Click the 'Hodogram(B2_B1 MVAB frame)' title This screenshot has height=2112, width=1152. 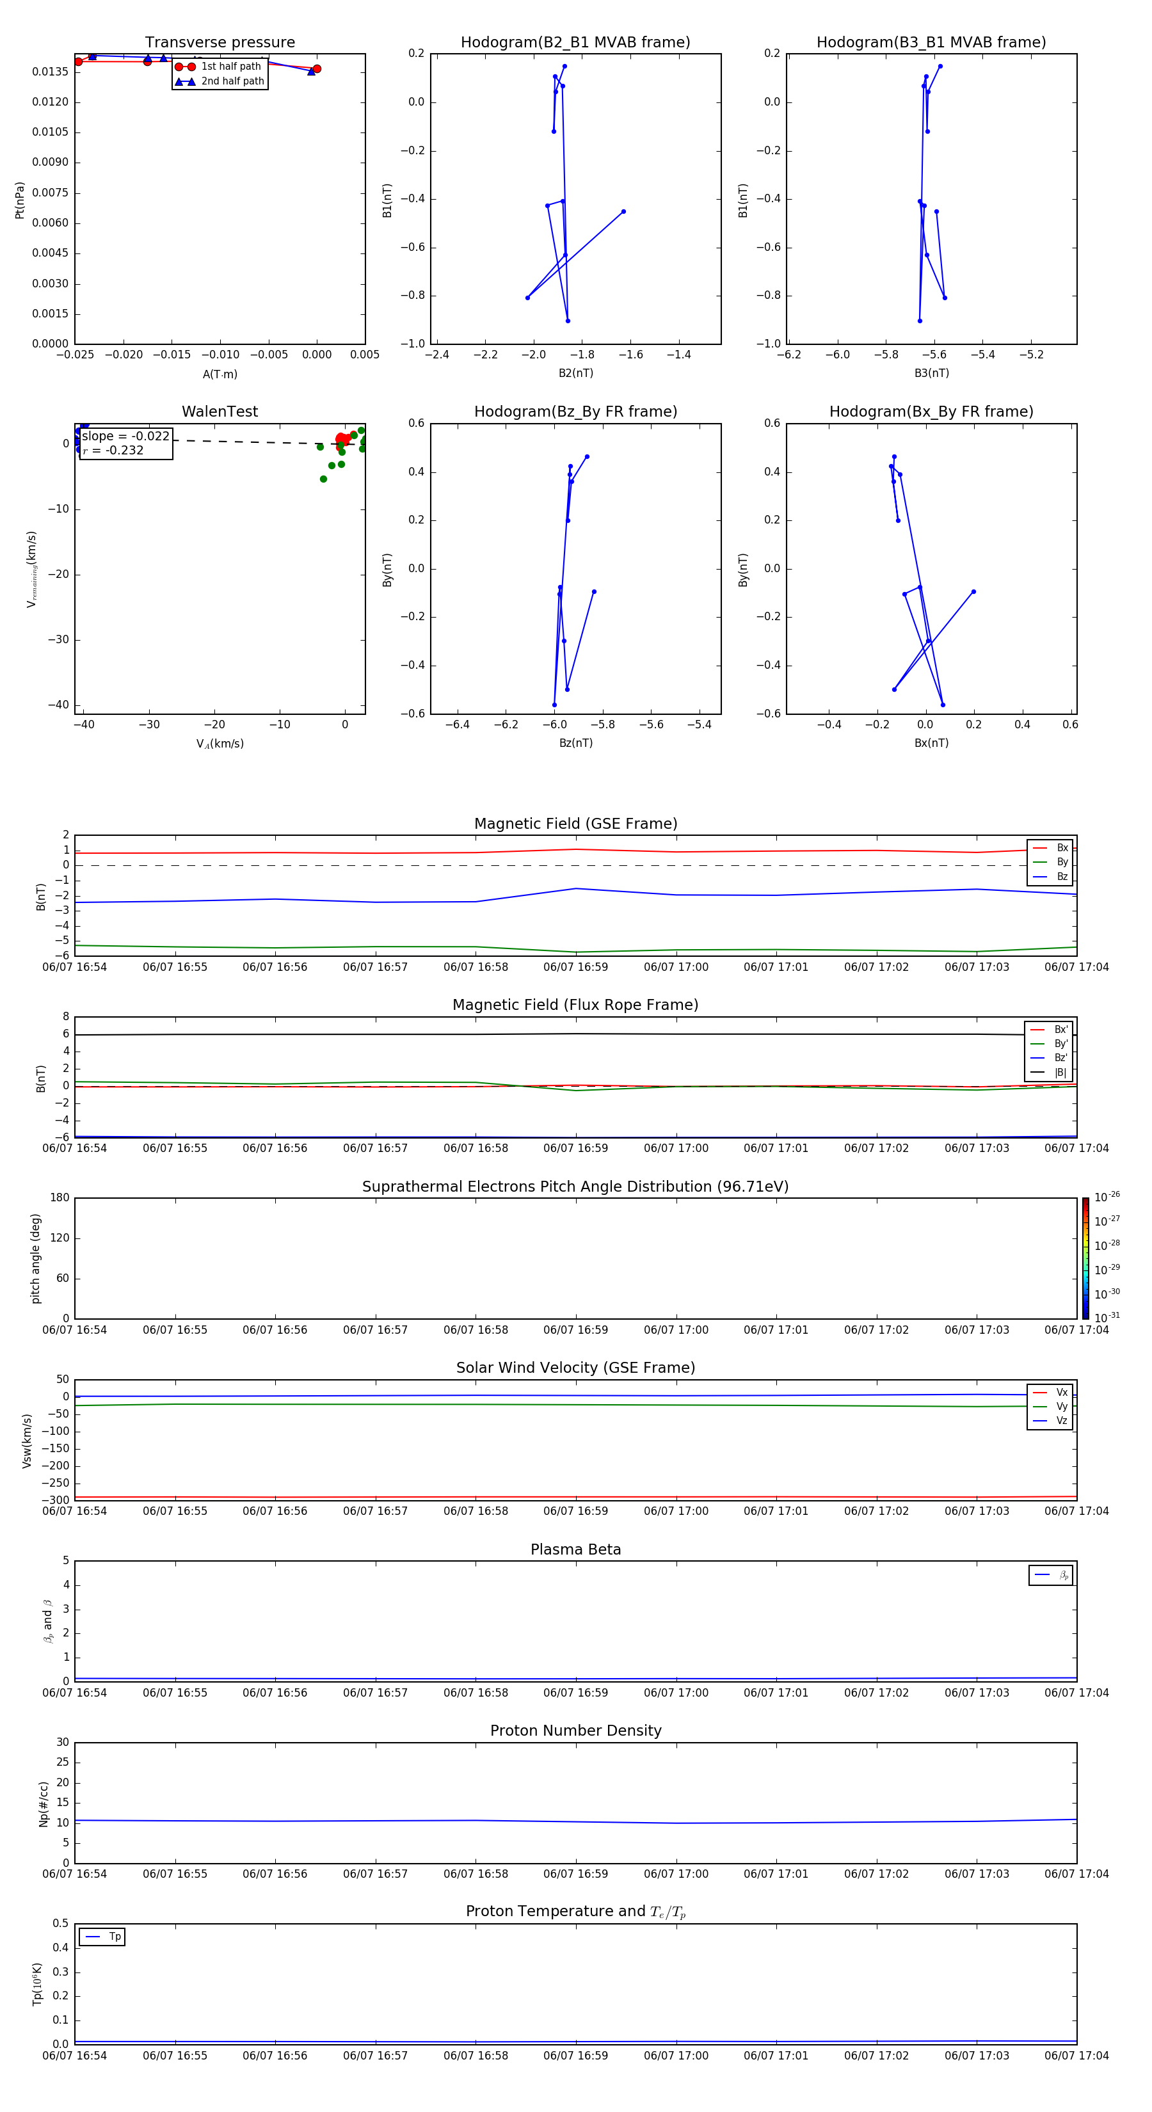pyautogui.click(x=575, y=43)
